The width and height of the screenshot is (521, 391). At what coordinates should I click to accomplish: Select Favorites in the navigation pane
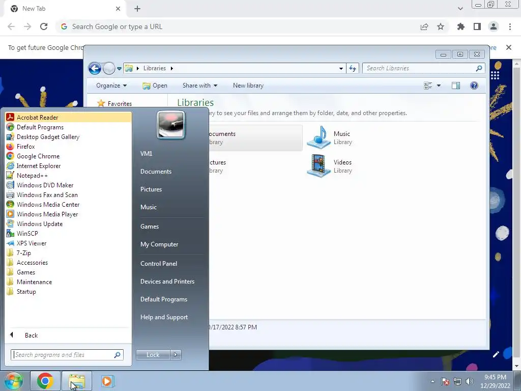(114, 103)
